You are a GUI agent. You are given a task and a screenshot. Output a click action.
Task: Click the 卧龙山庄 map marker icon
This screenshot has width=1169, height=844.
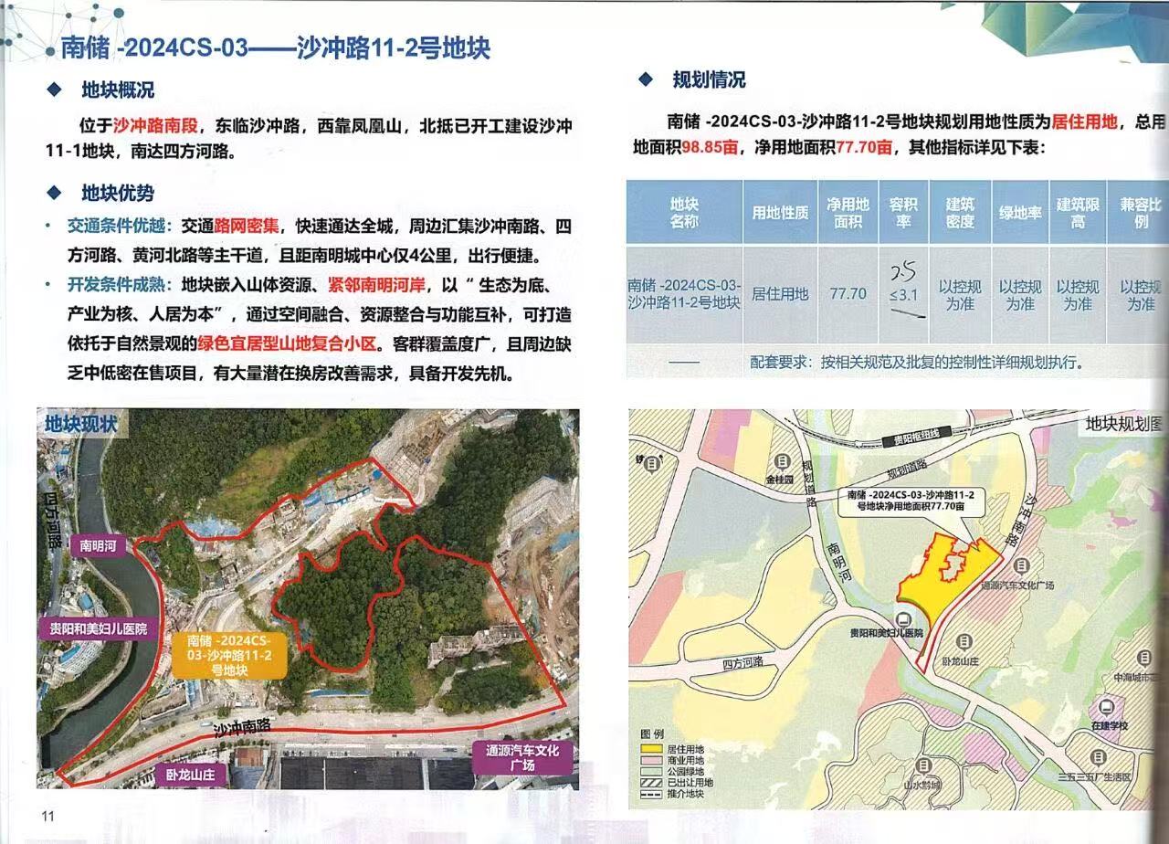[965, 642]
